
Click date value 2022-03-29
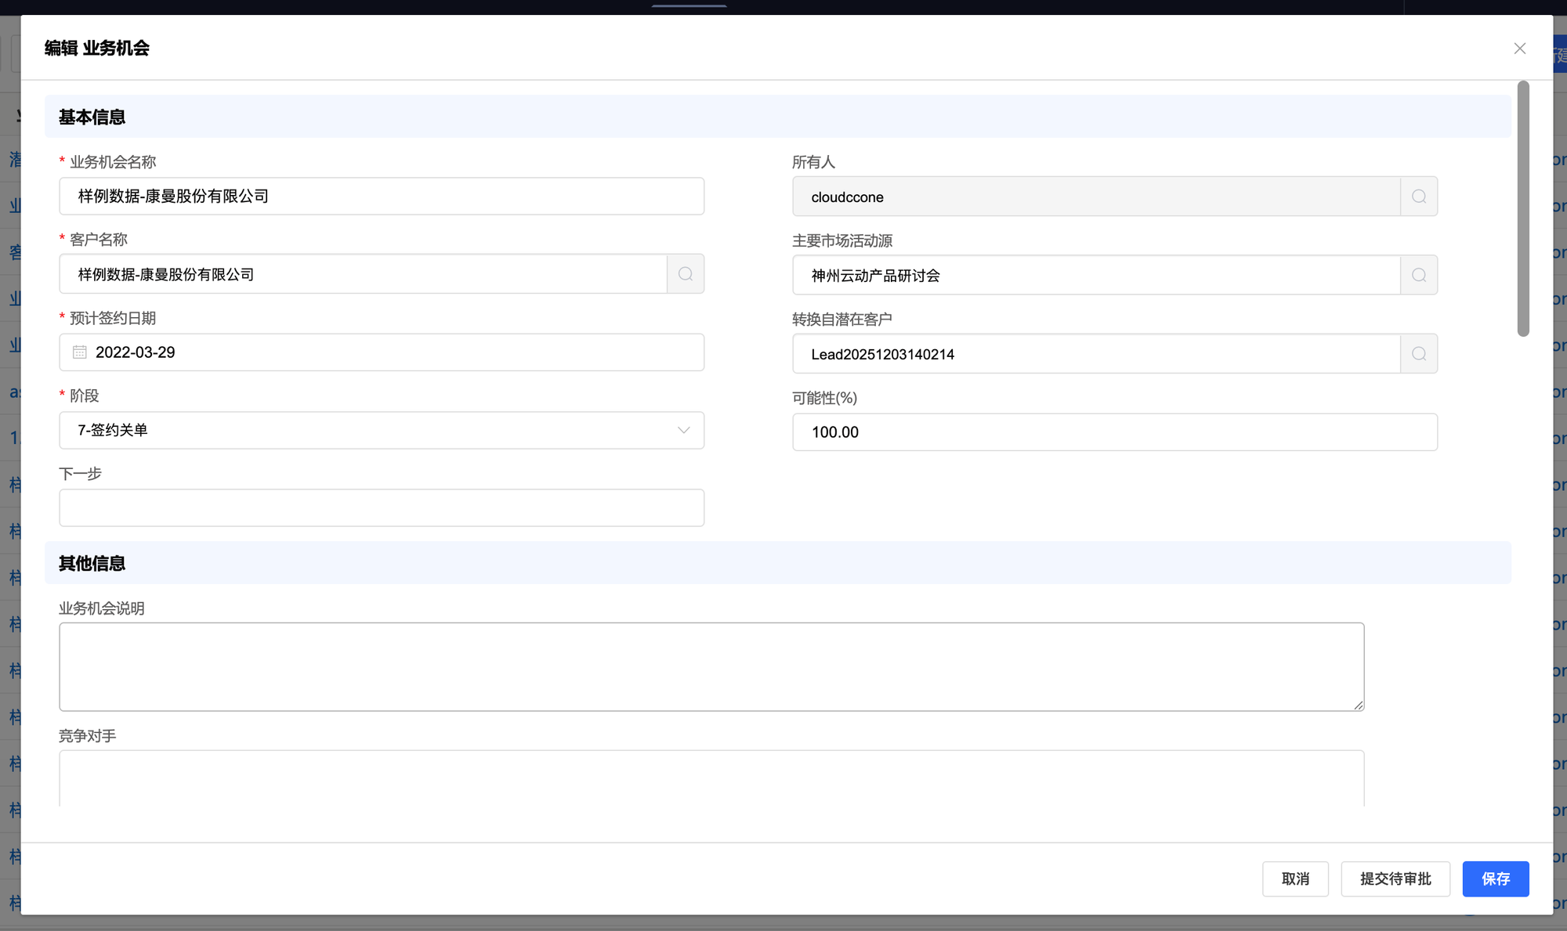136,352
